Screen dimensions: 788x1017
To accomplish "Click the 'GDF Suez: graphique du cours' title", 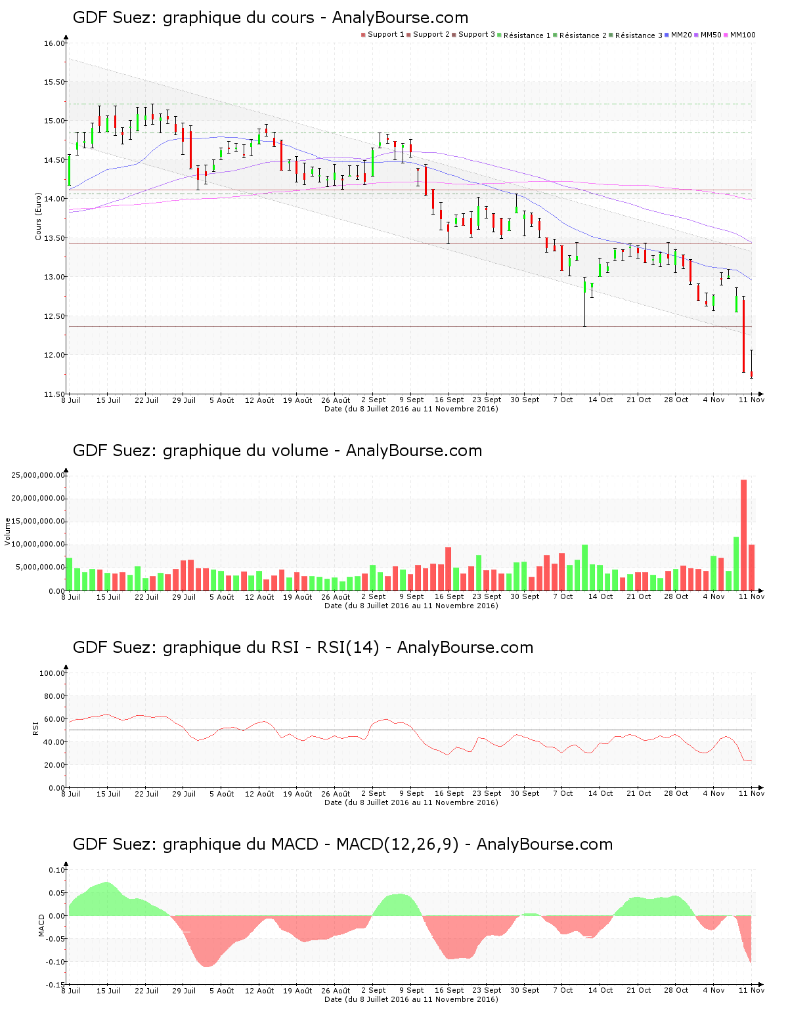I will pyautogui.click(x=194, y=18).
